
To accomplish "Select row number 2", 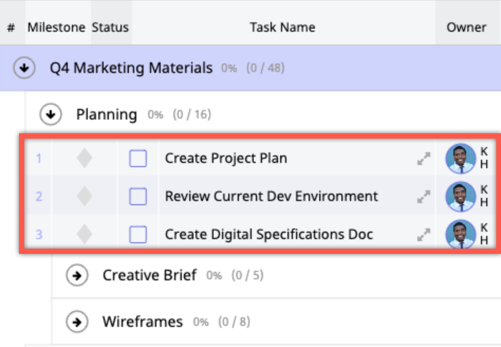I will 39,196.
